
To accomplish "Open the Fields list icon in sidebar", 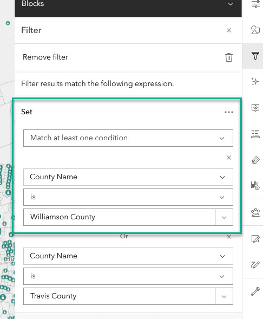I will coord(255,134).
